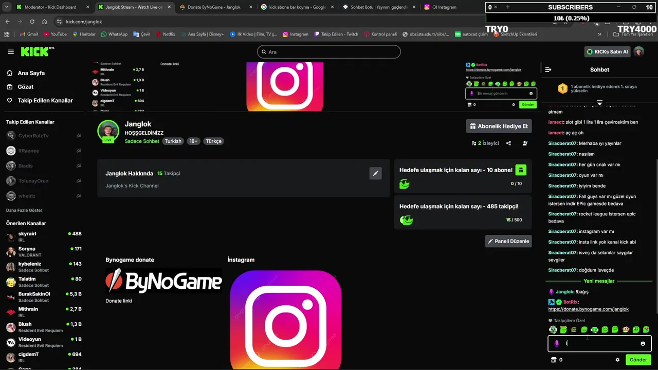Image resolution: width=658 pixels, height=370 pixels.
Task: Open the user profile avatar menu
Action: [x=639, y=52]
